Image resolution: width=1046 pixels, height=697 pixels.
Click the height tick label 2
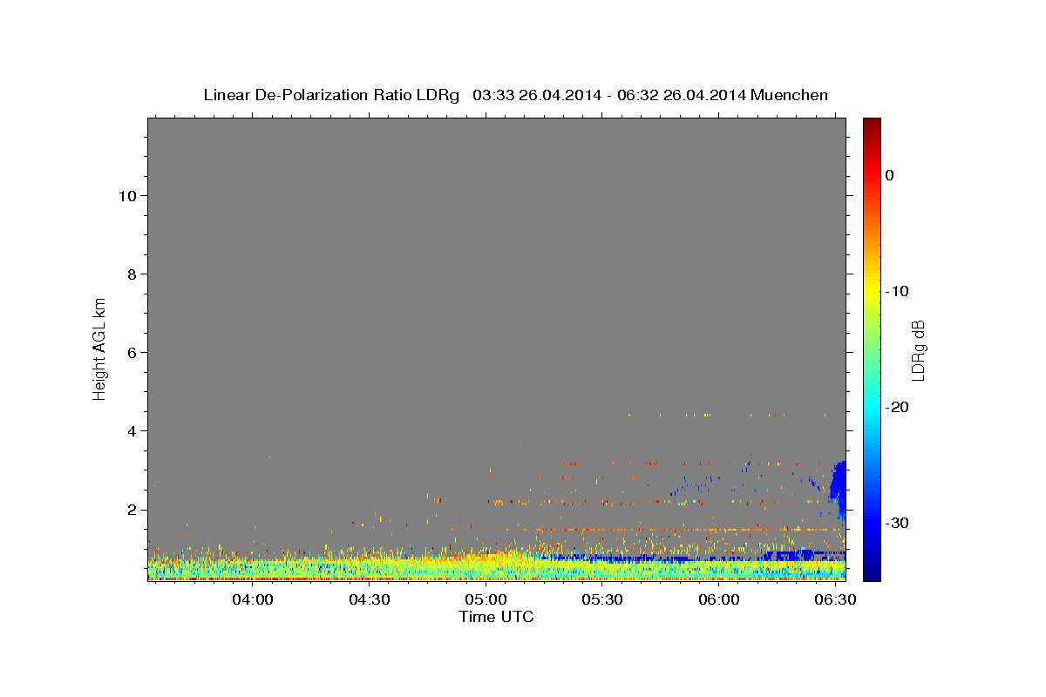131,510
